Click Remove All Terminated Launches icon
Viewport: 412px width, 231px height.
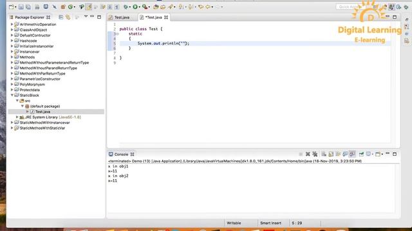[315, 154]
